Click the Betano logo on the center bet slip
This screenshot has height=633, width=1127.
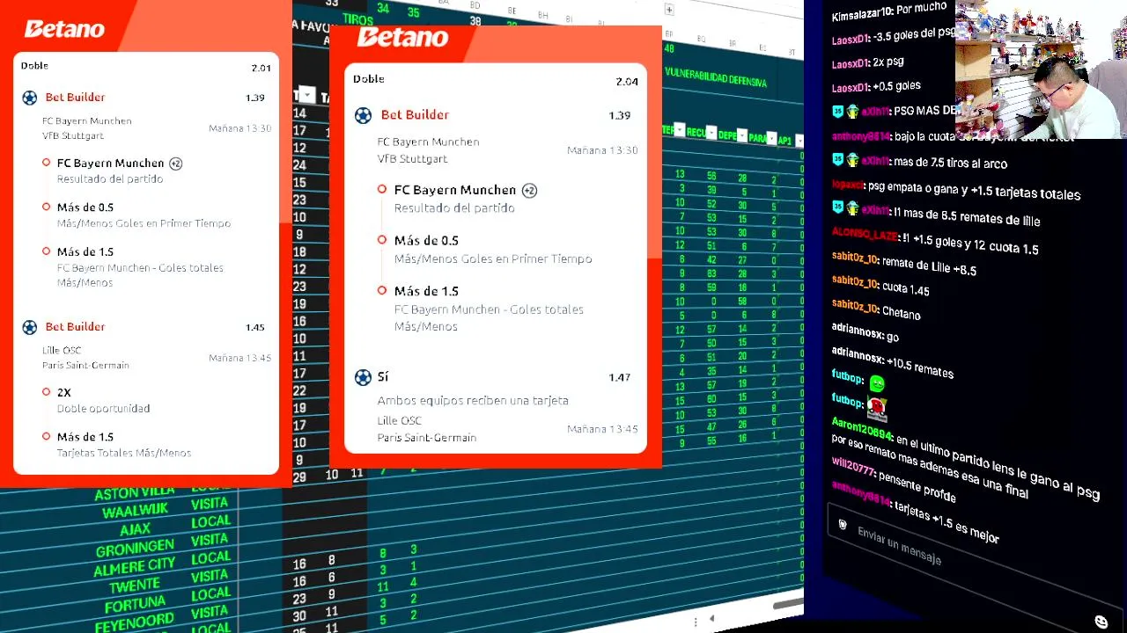[402, 38]
